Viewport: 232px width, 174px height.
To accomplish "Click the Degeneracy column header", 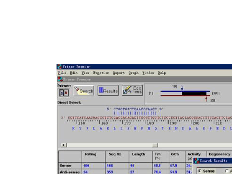I will (219, 154).
